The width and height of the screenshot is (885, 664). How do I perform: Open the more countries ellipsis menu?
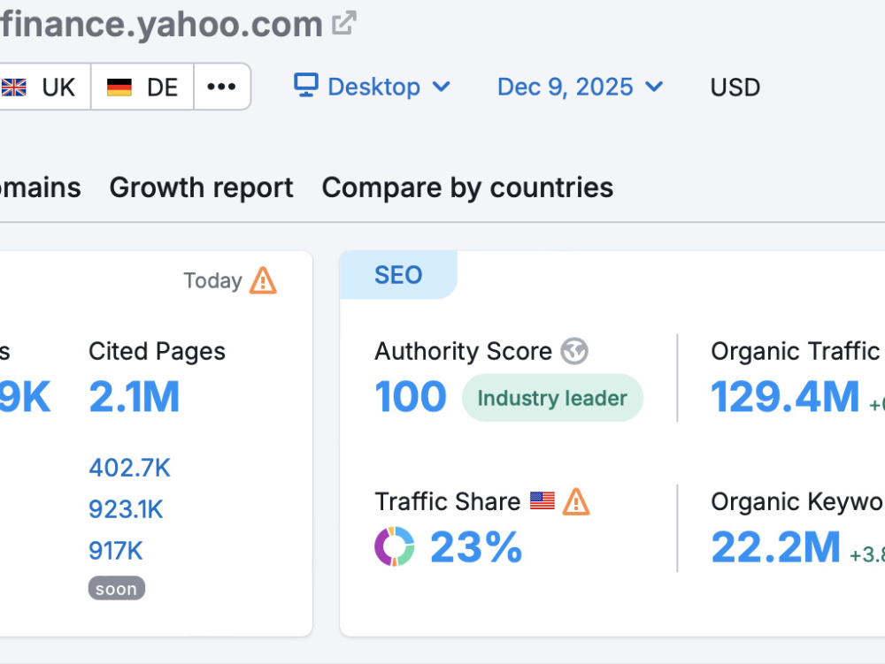(x=221, y=87)
